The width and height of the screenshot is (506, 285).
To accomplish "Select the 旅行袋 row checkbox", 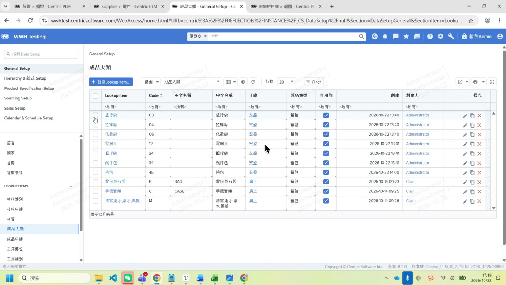I will [x=95, y=115].
